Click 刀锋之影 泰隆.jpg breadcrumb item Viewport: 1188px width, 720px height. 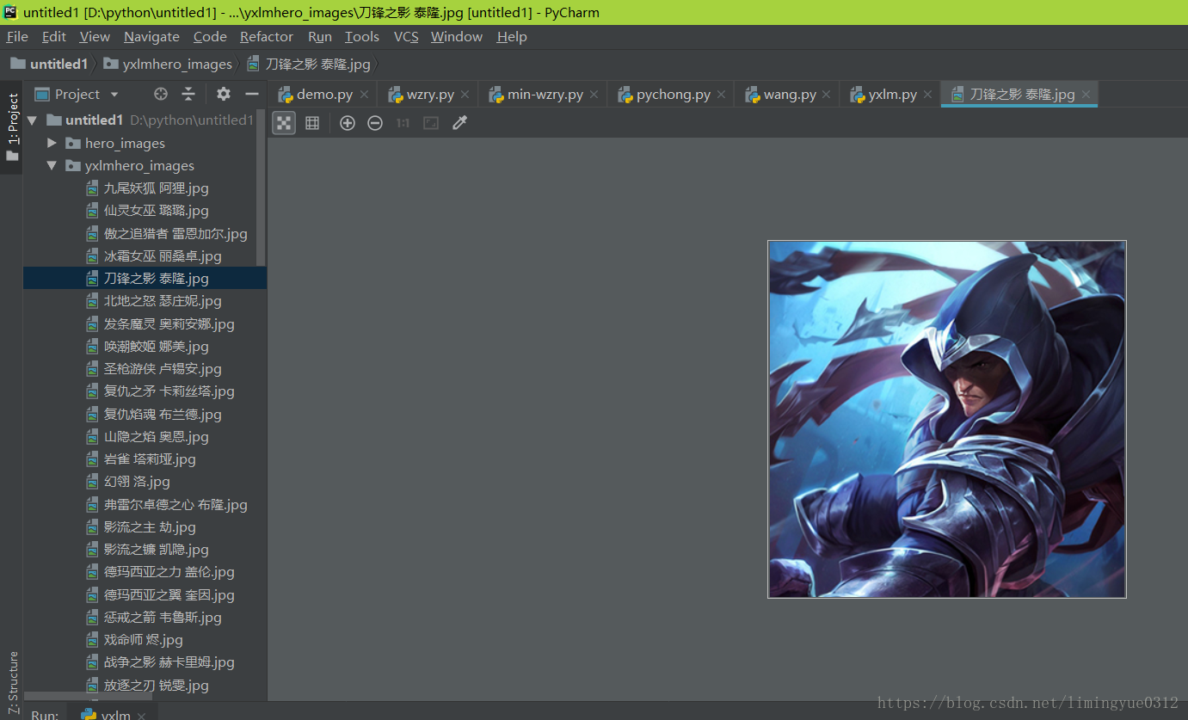click(309, 64)
